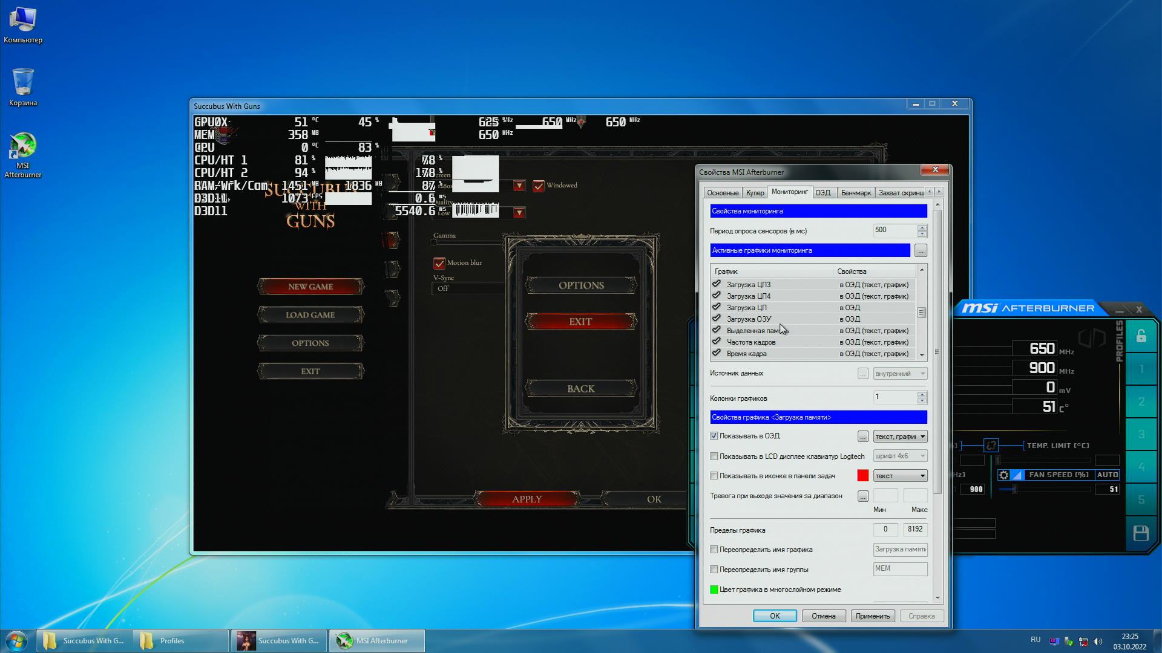Screen dimensions: 1162x653
Task: Switch to the 'Бенчмарк' tab
Action: pyautogui.click(x=855, y=193)
